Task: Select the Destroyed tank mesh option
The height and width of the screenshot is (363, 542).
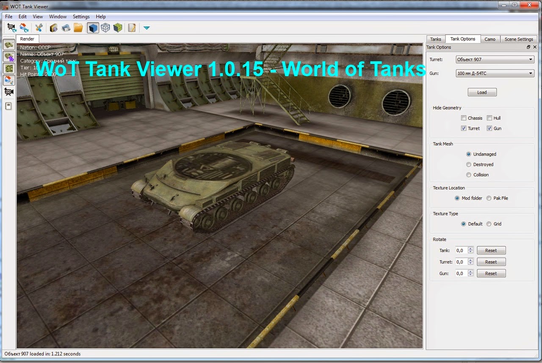Action: tap(469, 165)
